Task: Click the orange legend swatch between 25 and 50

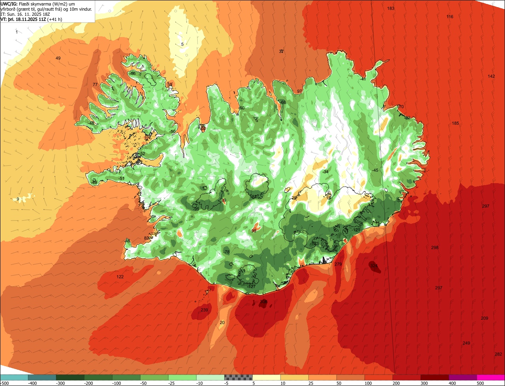Action: pos(322,377)
